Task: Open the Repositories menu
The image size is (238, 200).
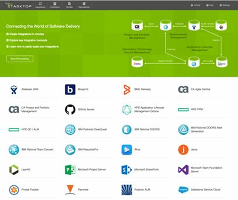Action: (x=84, y=5)
